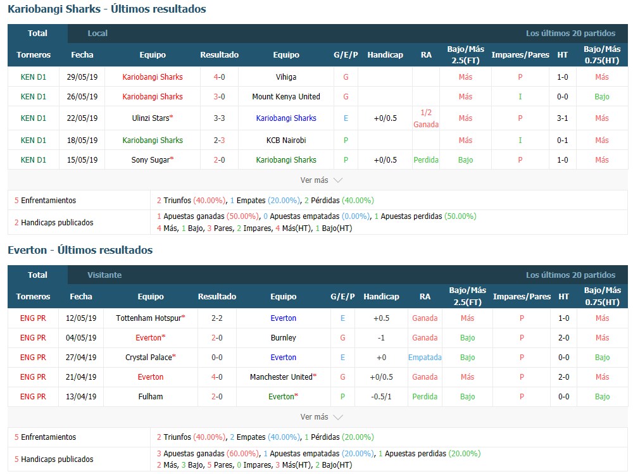Open Vihiga team link
The width and height of the screenshot is (633, 474).
pos(286,77)
